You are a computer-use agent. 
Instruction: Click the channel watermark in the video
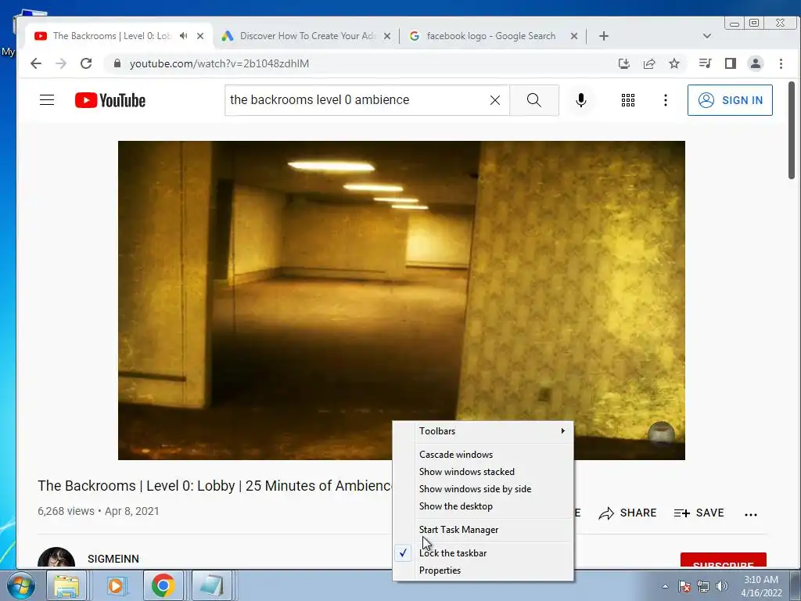pos(661,434)
